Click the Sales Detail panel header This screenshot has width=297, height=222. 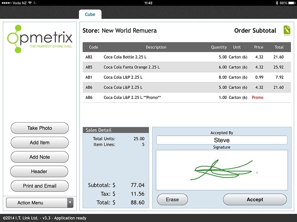click(x=116, y=130)
